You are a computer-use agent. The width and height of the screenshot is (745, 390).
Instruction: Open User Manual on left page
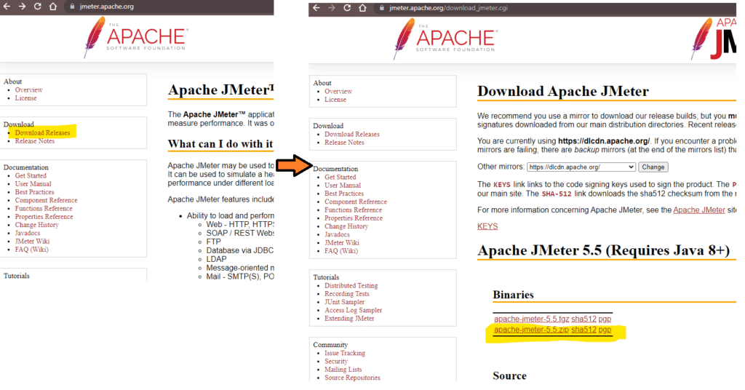tap(33, 184)
